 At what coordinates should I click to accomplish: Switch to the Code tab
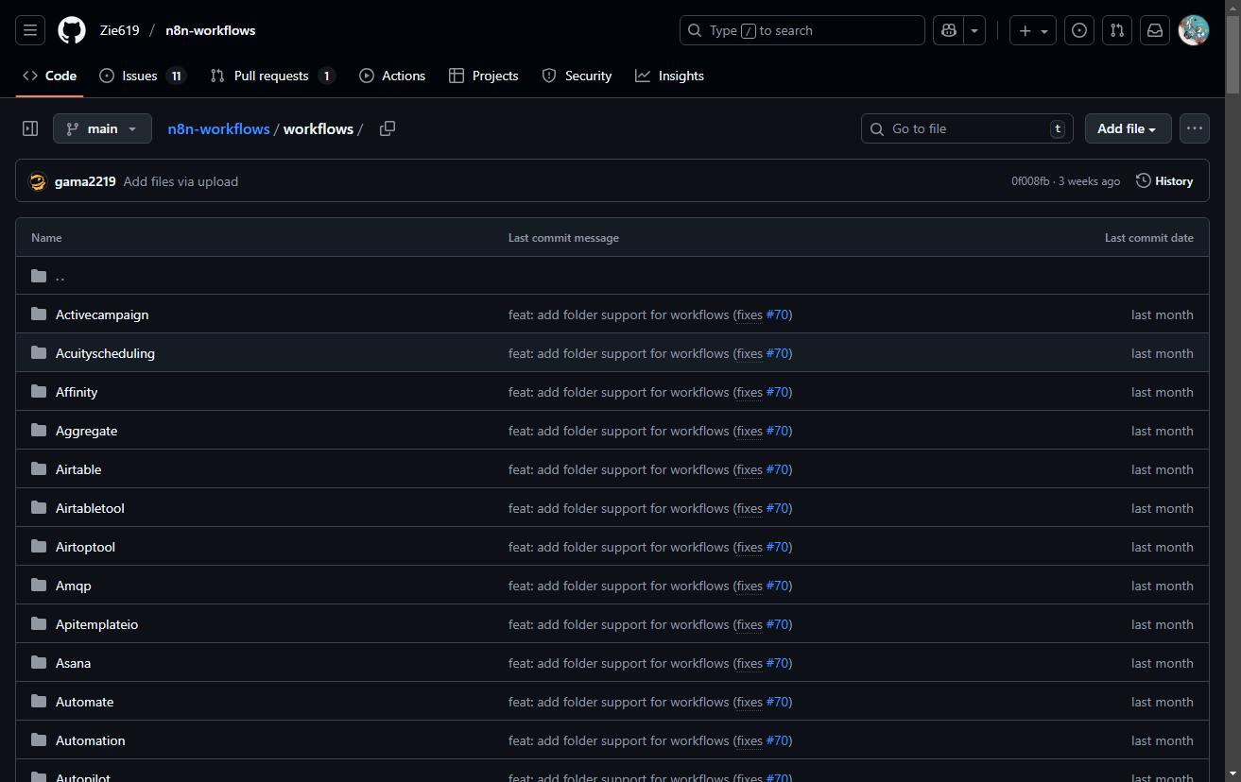click(49, 76)
